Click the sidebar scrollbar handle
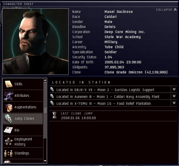The image size is (179, 166). click(45, 110)
